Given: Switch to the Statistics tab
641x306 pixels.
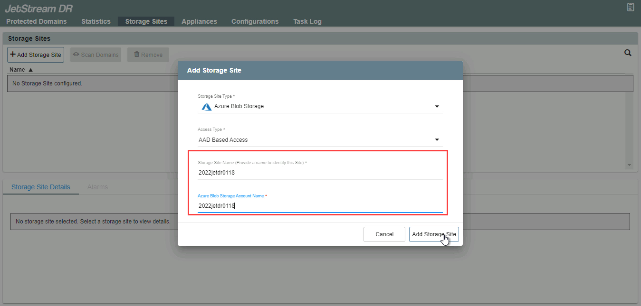Looking at the screenshot, I should click(x=96, y=21).
